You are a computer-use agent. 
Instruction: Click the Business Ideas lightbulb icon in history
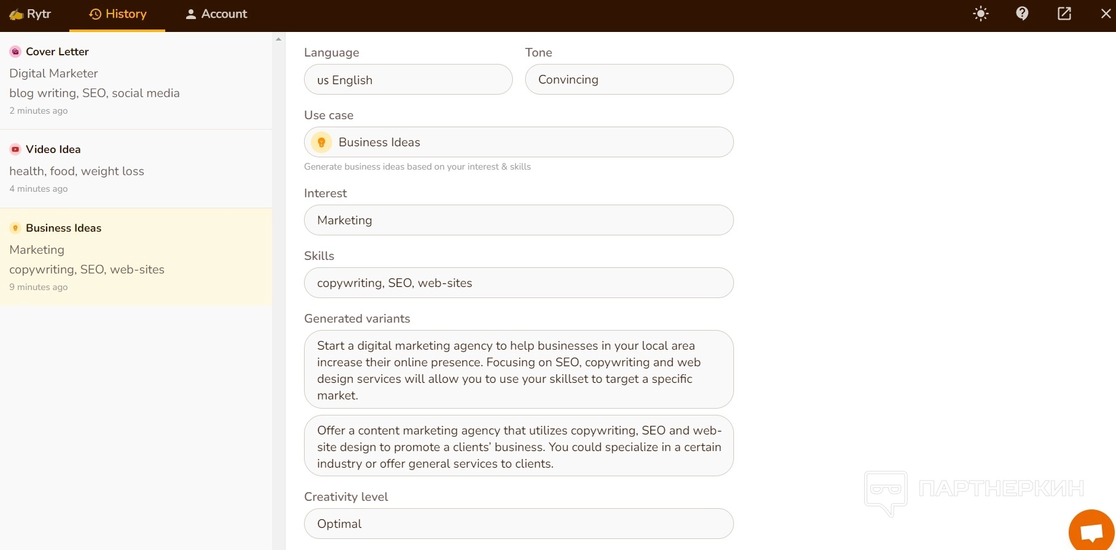15,228
